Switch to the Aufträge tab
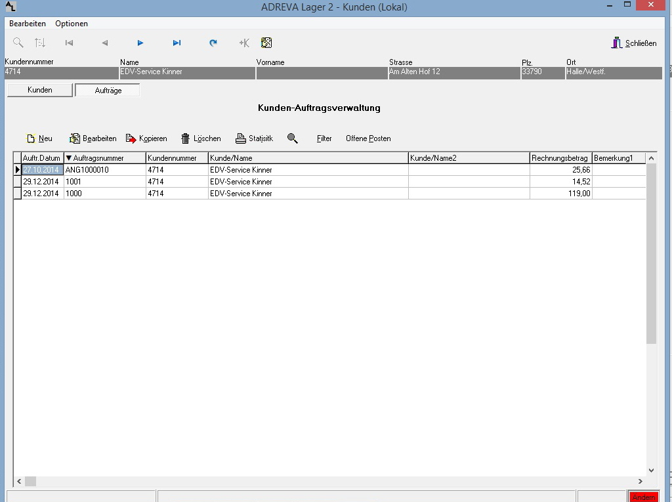The image size is (672, 502). coord(108,91)
